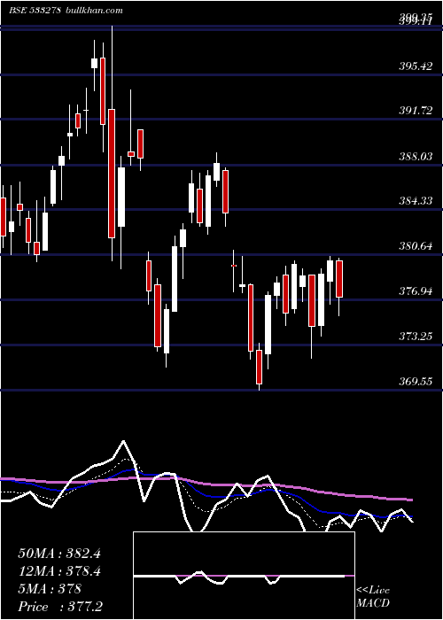Select the 376.94 price level label
443x620 pixels.
tap(416, 291)
